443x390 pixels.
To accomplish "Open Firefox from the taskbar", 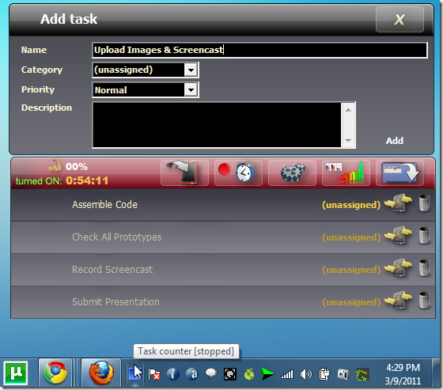I will point(101,373).
